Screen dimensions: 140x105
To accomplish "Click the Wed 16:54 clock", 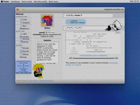I will pyautogui.click(x=134, y=1).
